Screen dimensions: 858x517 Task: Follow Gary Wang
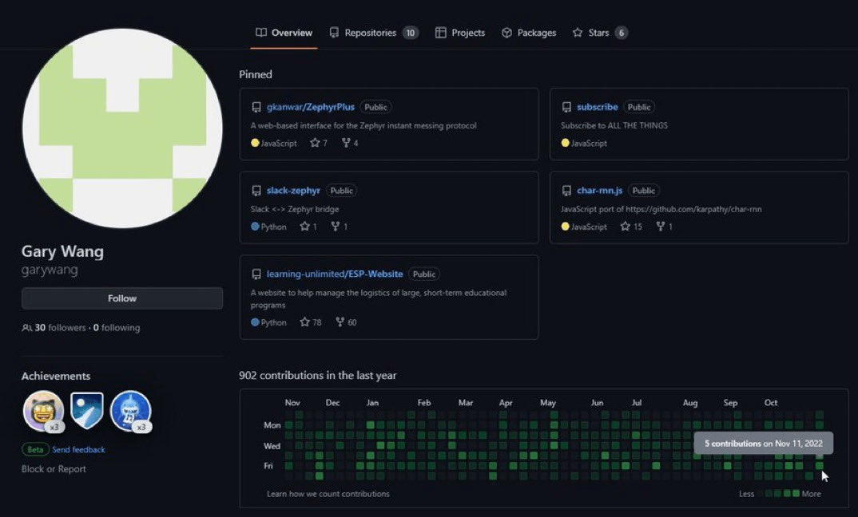coord(122,298)
